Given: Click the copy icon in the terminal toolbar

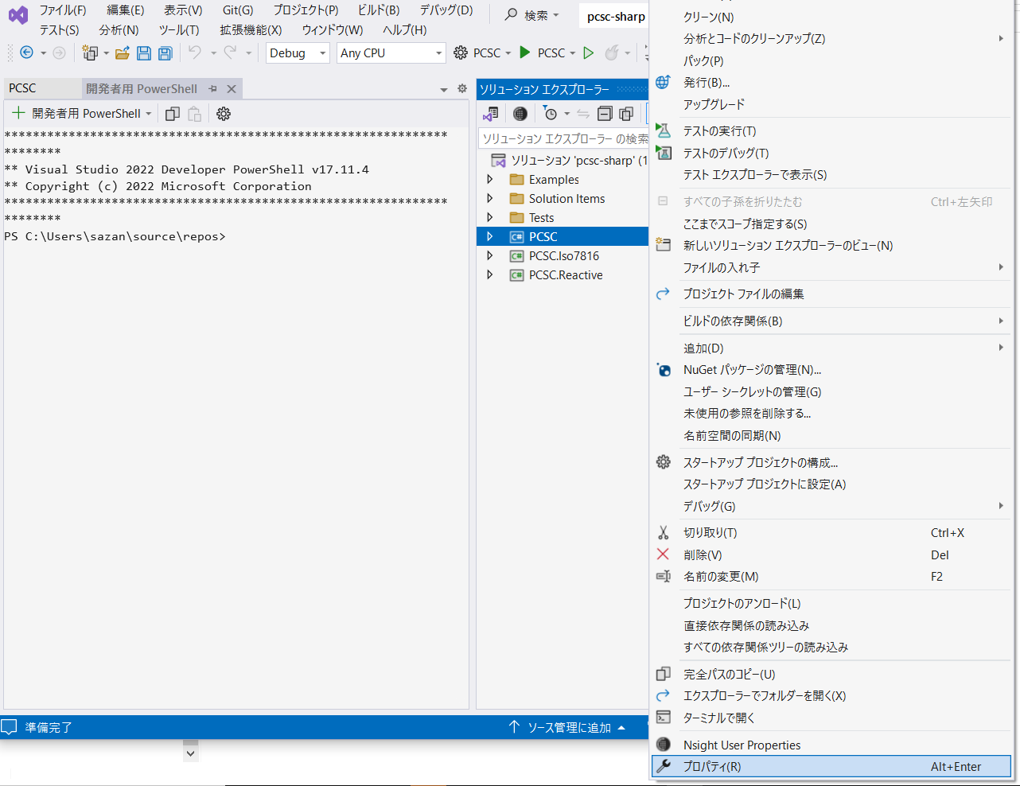Looking at the screenshot, I should (x=172, y=114).
